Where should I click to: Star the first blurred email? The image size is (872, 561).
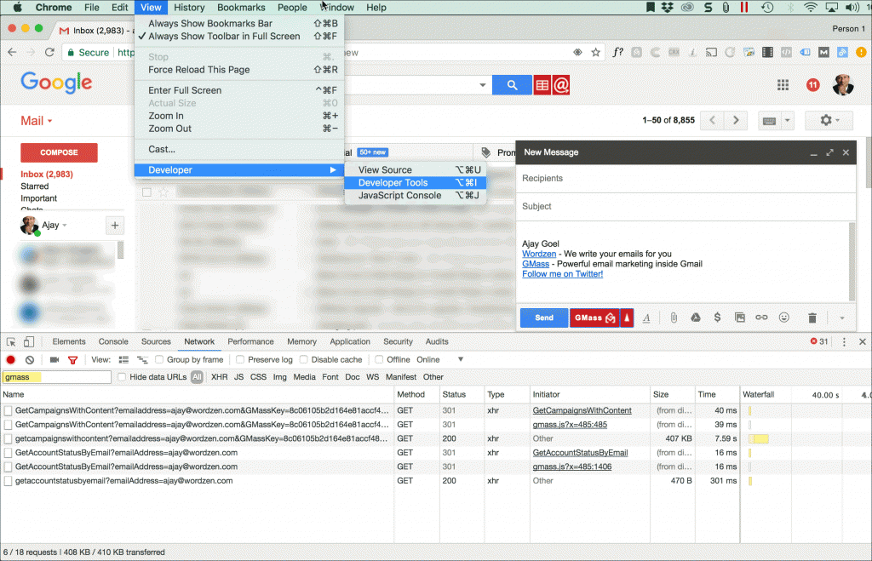click(163, 192)
